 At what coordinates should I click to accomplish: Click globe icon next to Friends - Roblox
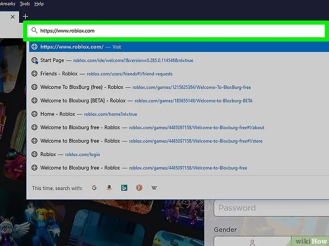(34, 73)
